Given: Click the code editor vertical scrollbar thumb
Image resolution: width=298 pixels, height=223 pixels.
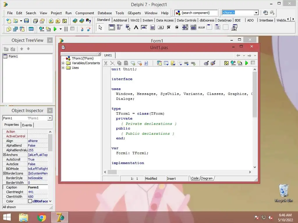Looking at the screenshot, I should (255, 95).
